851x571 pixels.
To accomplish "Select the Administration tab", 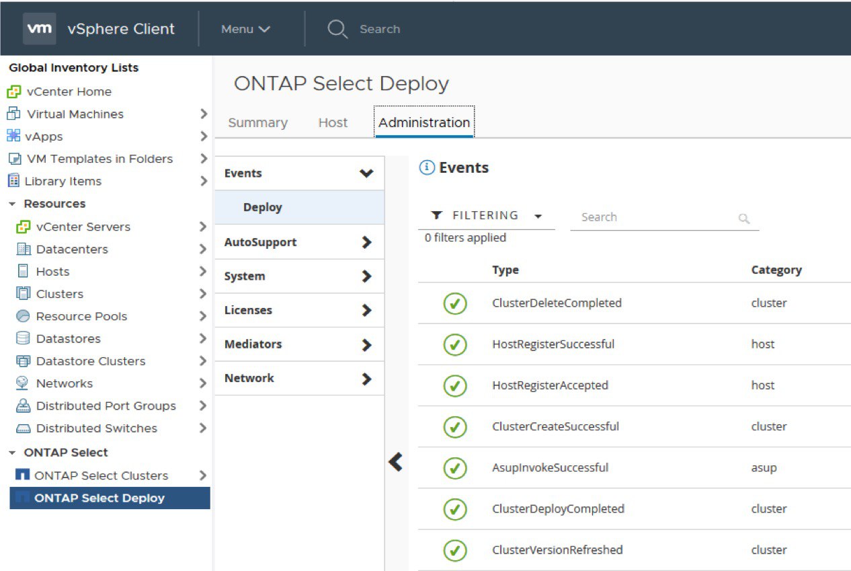I will pos(424,122).
